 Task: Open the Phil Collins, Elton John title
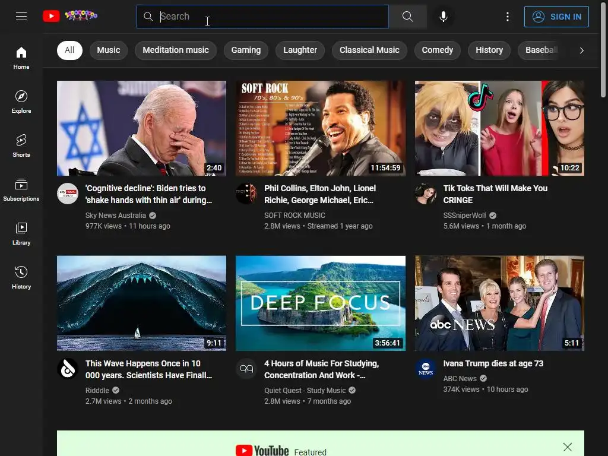click(320, 194)
